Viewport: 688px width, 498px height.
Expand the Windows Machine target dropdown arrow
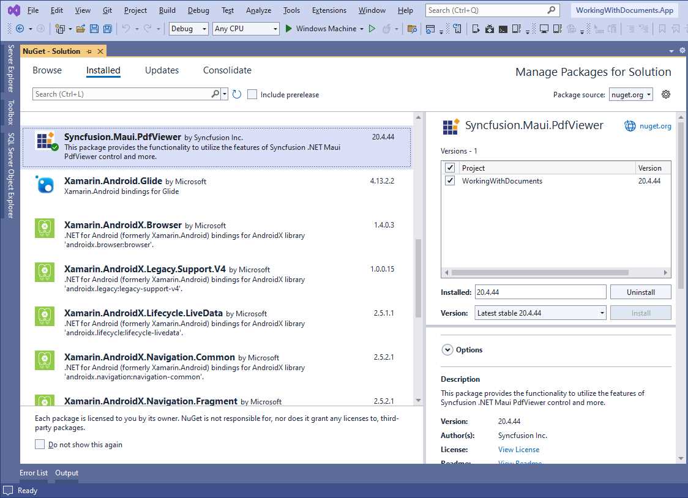pos(362,29)
